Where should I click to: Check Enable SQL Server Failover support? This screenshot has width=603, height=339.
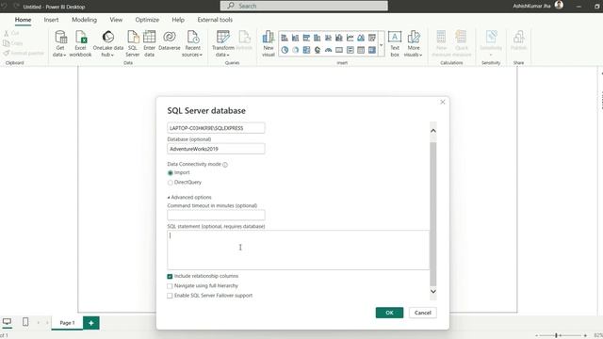pyautogui.click(x=170, y=296)
